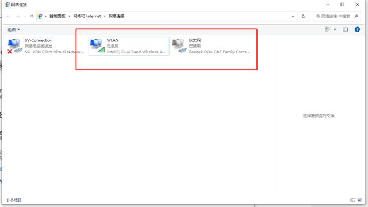
Task: Click the change view icon button
Action: click(x=328, y=29)
